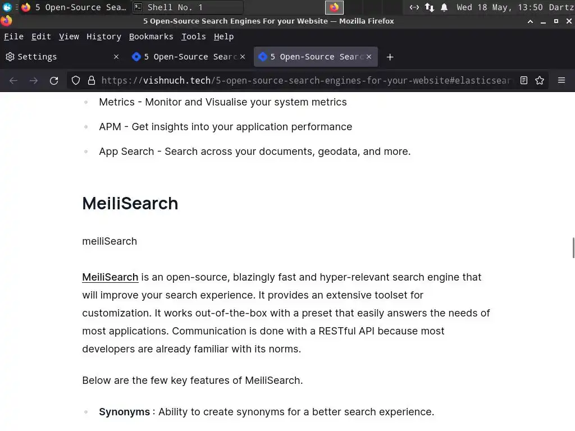Image resolution: width=575 pixels, height=431 pixels.
Task: Open the Bookmarks menu
Action: coord(151,36)
